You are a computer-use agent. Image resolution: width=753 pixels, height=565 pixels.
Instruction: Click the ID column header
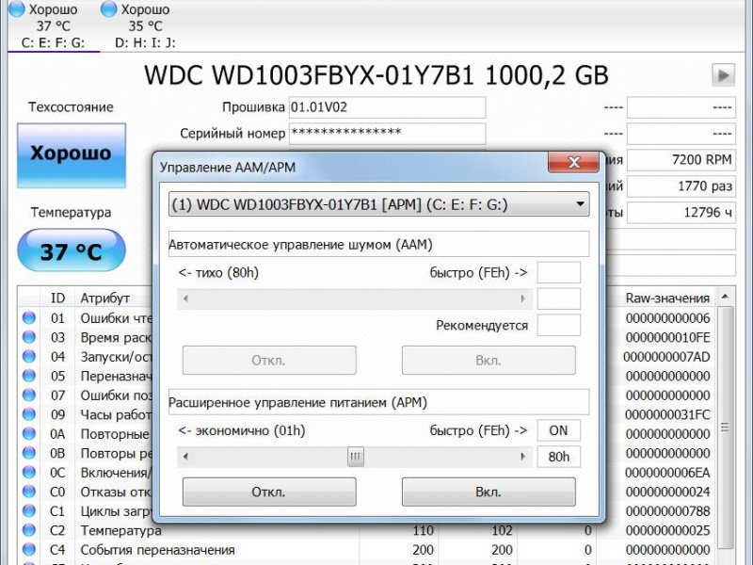(57, 299)
